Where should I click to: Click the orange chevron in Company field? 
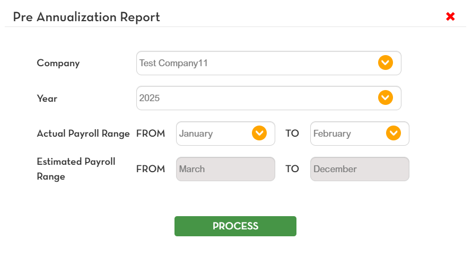pyautogui.click(x=386, y=63)
